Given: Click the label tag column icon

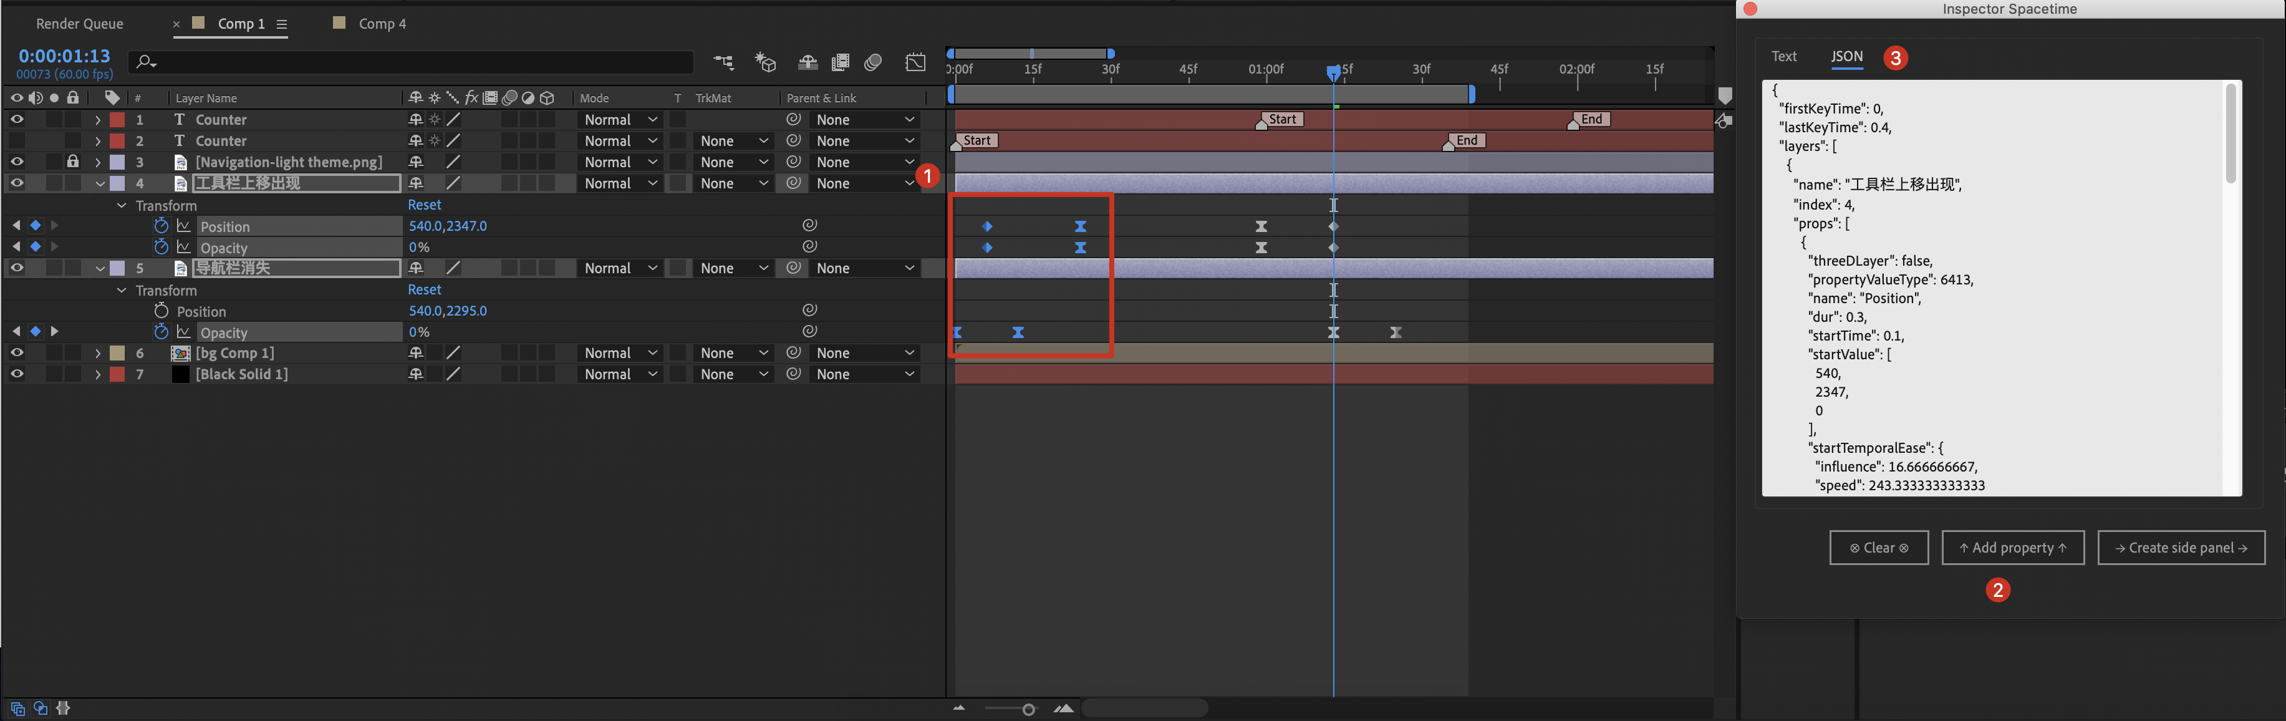Looking at the screenshot, I should tap(112, 98).
